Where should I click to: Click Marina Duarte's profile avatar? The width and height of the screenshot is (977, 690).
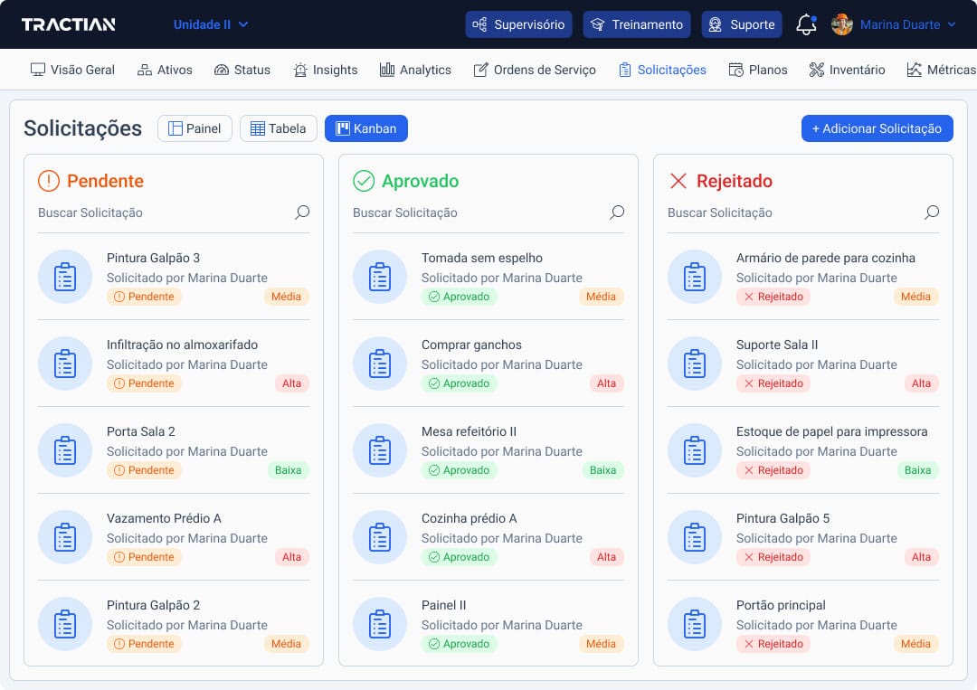(842, 24)
